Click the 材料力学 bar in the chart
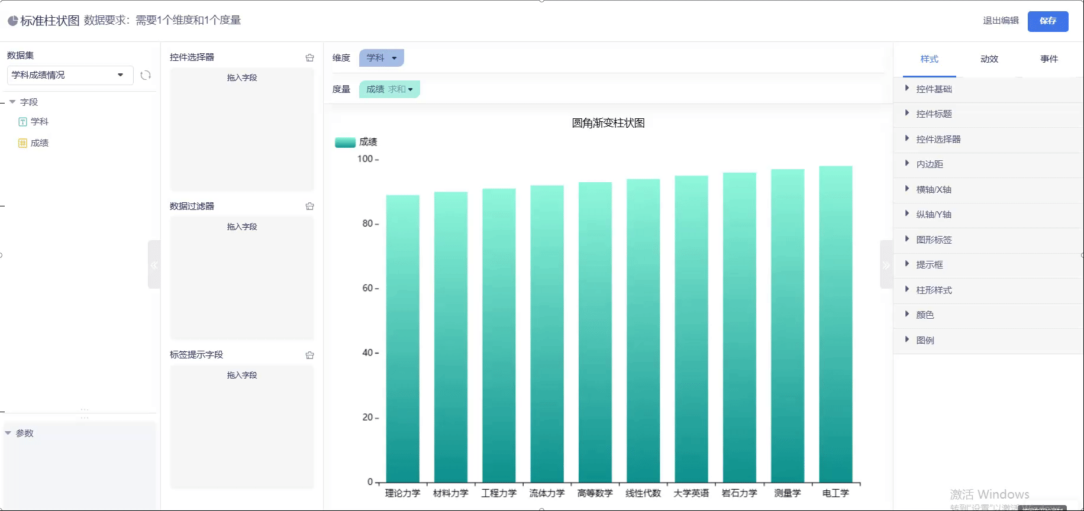The height and width of the screenshot is (511, 1084). (451, 337)
